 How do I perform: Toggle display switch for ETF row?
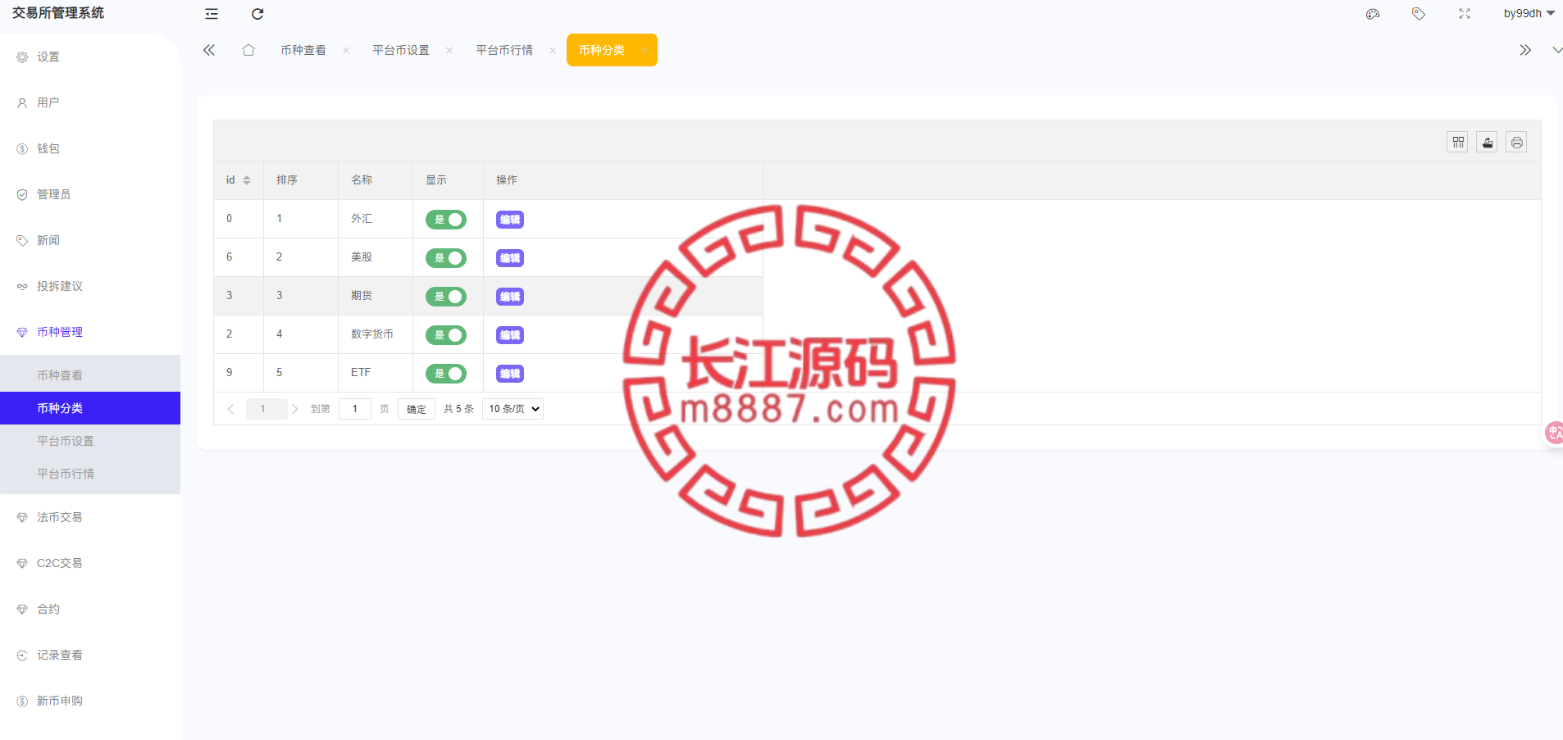(x=446, y=374)
